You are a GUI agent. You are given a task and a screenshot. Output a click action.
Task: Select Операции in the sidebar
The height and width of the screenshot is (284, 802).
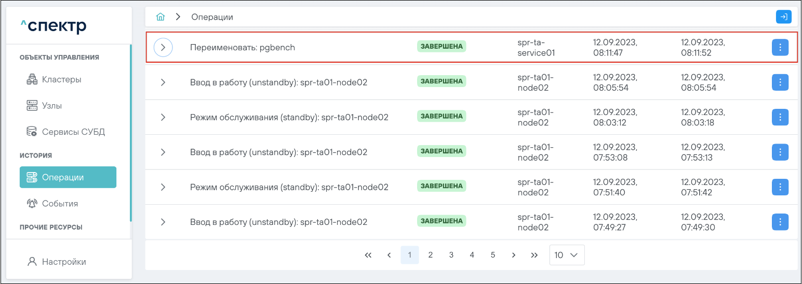(x=68, y=177)
